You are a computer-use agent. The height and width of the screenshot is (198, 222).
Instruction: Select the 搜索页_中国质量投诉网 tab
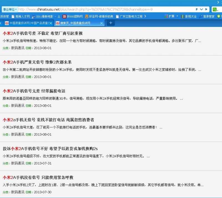79,23
